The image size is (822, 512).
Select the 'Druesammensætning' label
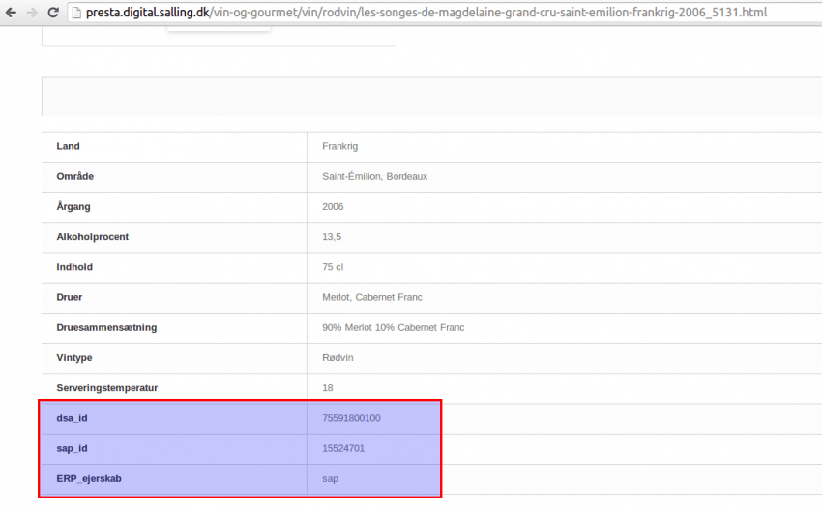click(106, 327)
